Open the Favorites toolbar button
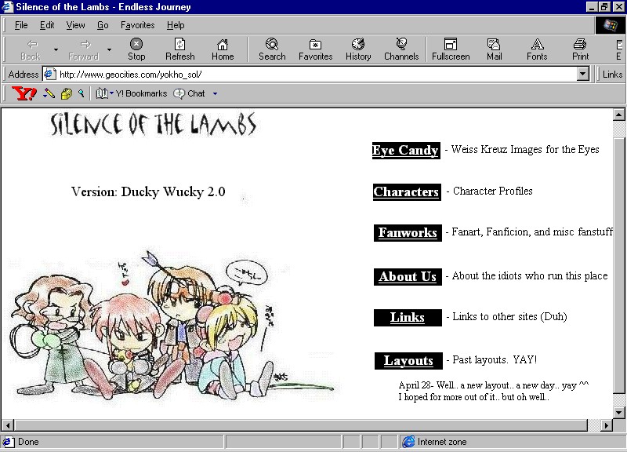The image size is (627, 452). click(316, 49)
